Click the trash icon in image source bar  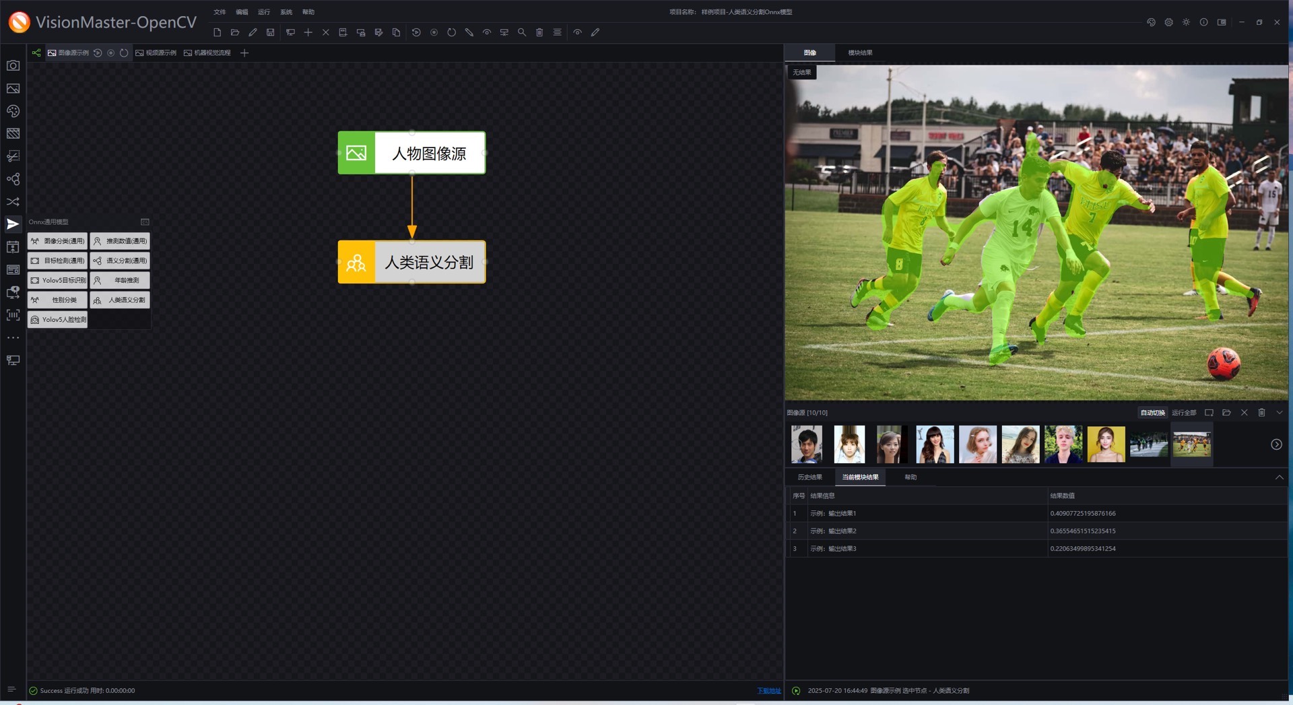point(1261,413)
